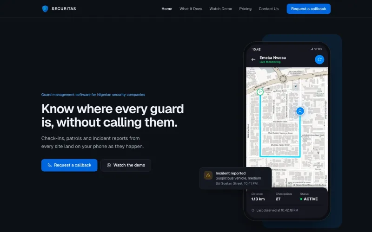Click the signal icon in phone status bar

[312, 49]
